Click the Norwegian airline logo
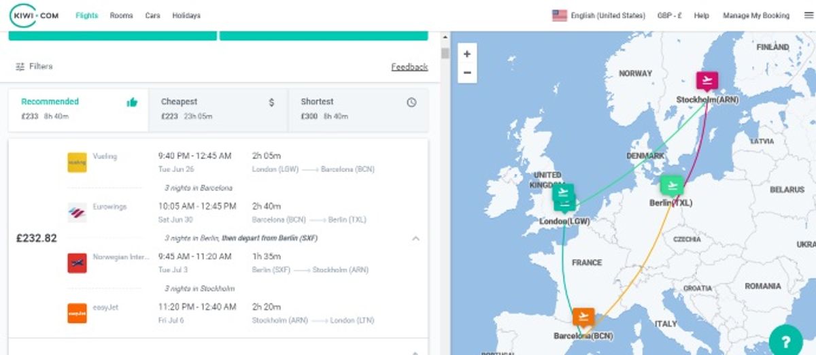 point(77,263)
